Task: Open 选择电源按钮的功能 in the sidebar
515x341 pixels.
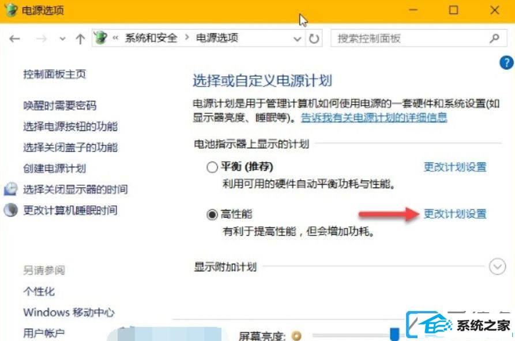Action: point(70,126)
